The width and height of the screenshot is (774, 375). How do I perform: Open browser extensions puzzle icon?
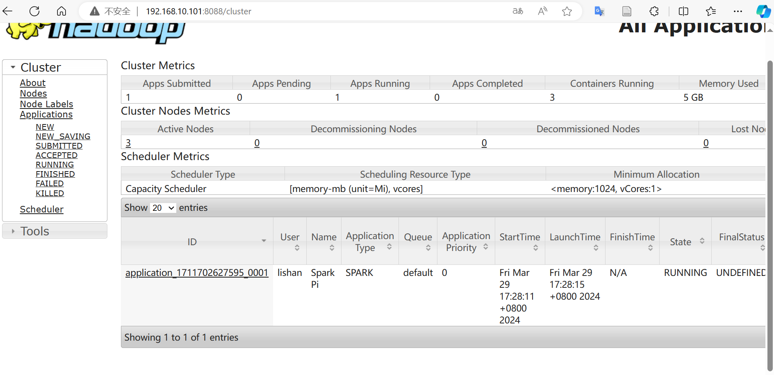click(x=654, y=11)
